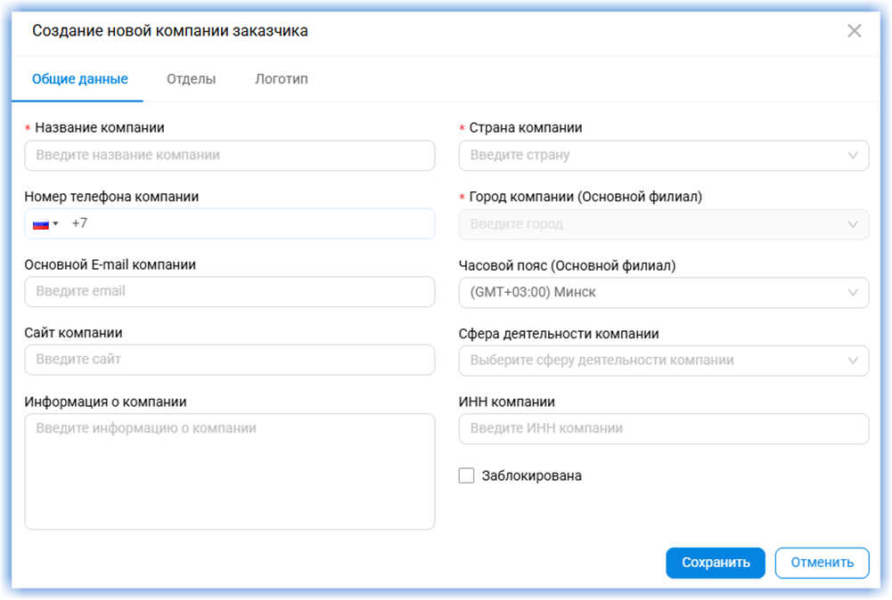892x600 pixels.
Task: Open the phone country flag selector
Action: pos(41,223)
